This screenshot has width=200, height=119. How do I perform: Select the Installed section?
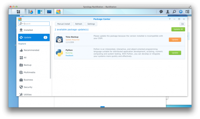tap(34, 30)
